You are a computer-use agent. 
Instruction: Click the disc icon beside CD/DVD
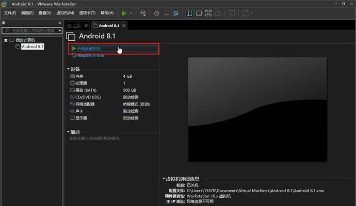pos(72,97)
